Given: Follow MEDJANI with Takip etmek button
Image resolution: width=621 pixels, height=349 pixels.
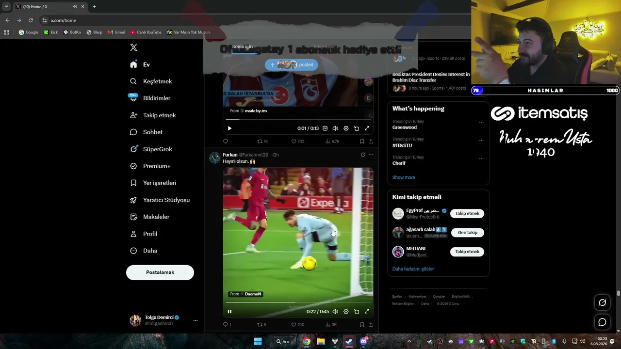Looking at the screenshot, I should [x=467, y=252].
